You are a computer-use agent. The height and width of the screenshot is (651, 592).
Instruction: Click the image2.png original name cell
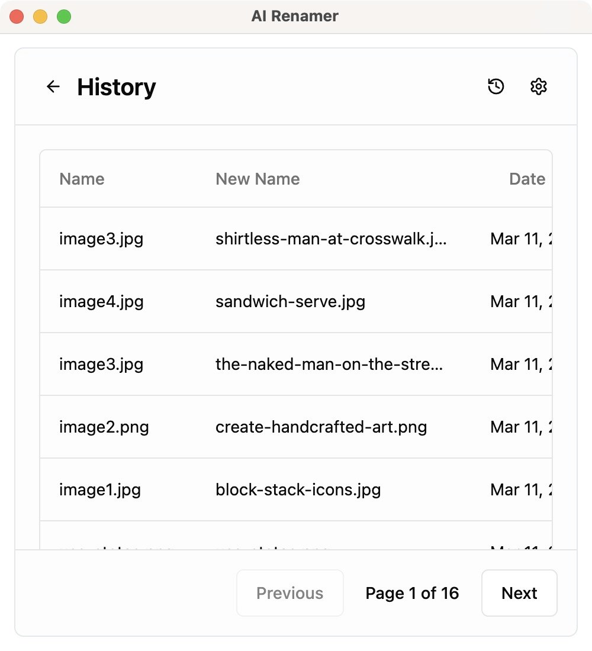pos(104,427)
